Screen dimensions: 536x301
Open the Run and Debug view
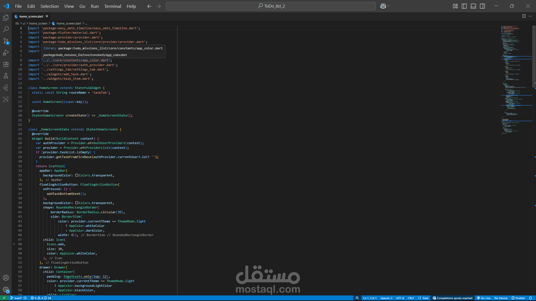pos(6,53)
